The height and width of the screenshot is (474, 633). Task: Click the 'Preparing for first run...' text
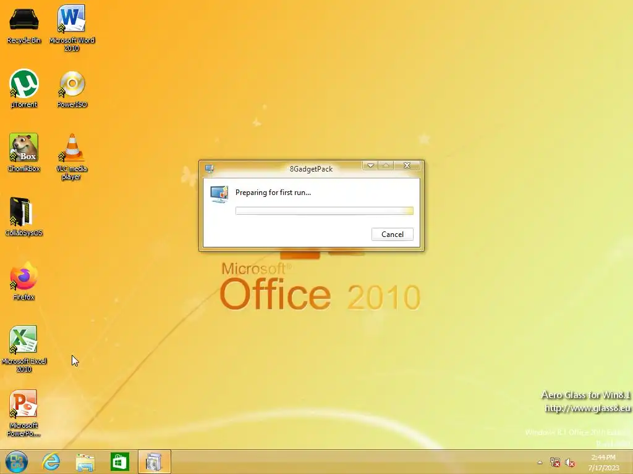coord(273,193)
